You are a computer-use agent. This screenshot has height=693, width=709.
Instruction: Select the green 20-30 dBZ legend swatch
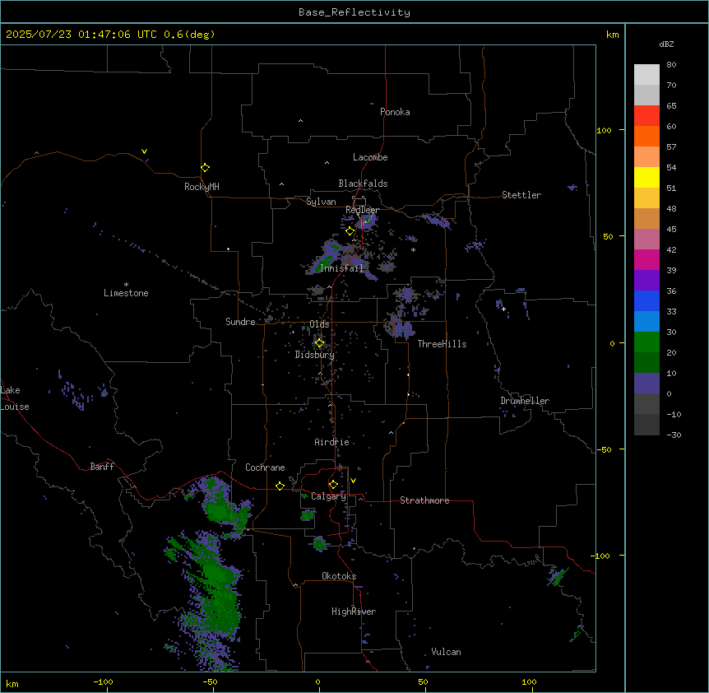(x=646, y=342)
